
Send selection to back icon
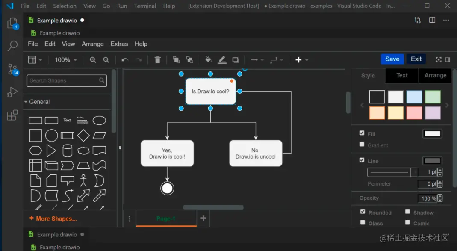189,60
